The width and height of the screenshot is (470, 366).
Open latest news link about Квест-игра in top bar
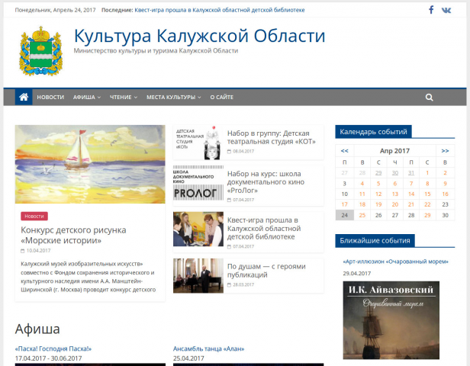coord(220,10)
